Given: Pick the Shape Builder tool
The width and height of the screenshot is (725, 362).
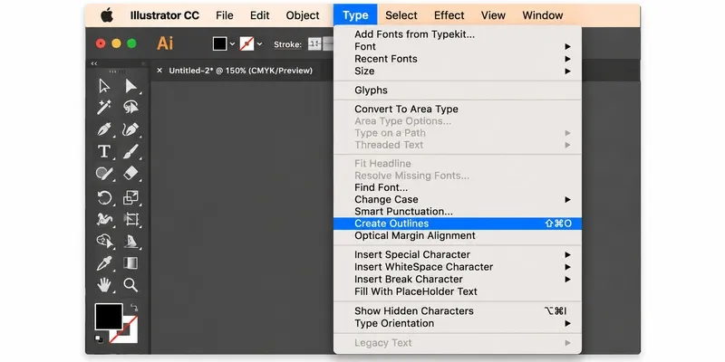Looking at the screenshot, I should coord(104,241).
